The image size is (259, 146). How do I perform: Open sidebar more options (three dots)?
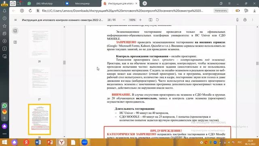(4, 134)
